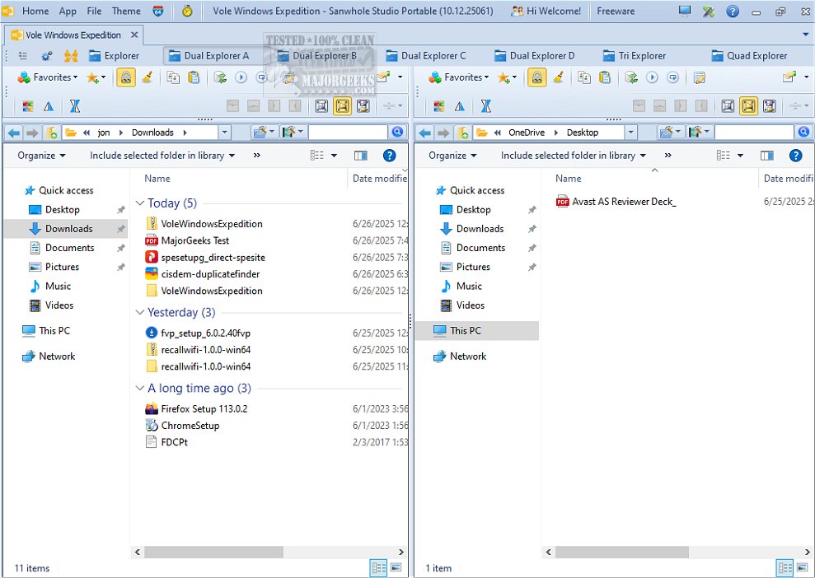Click the broom cleanup icon in left pane

click(x=147, y=78)
